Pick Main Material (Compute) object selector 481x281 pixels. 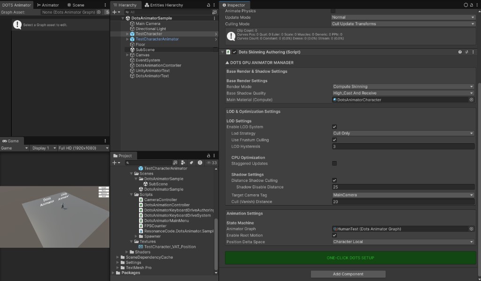[472, 100]
